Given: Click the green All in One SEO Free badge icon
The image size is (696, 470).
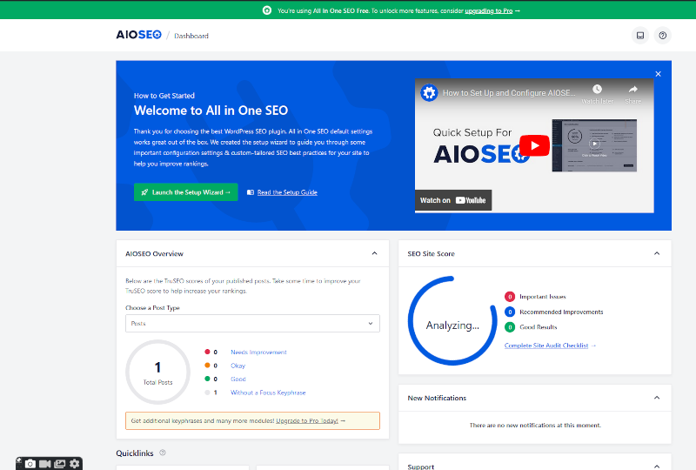Looking at the screenshot, I should (x=267, y=10).
